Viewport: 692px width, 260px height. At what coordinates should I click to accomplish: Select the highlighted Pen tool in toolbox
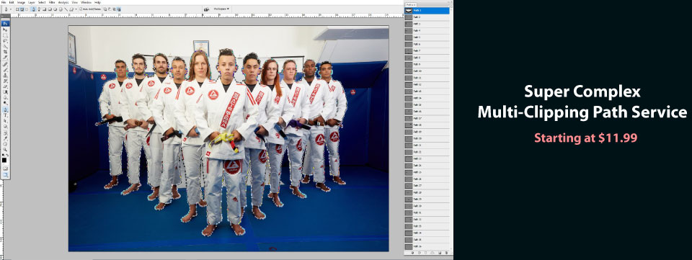5,109
